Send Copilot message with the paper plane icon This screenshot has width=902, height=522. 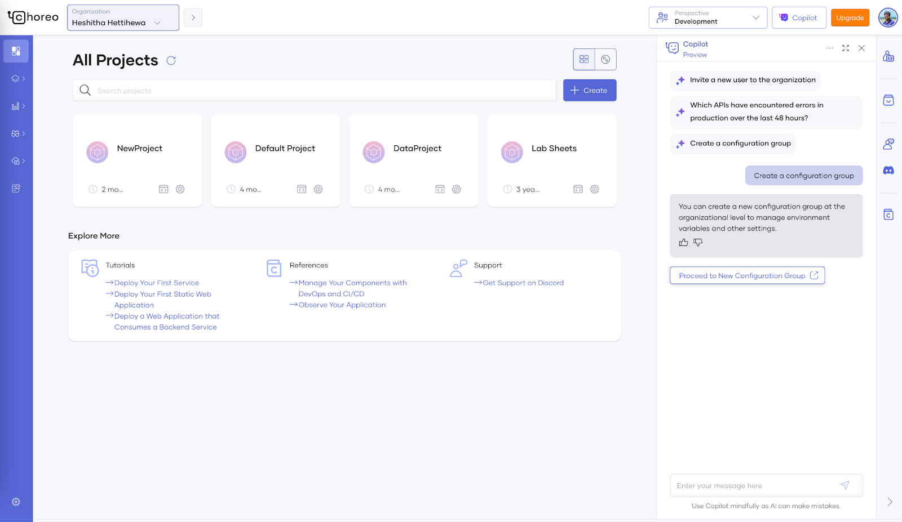(845, 485)
